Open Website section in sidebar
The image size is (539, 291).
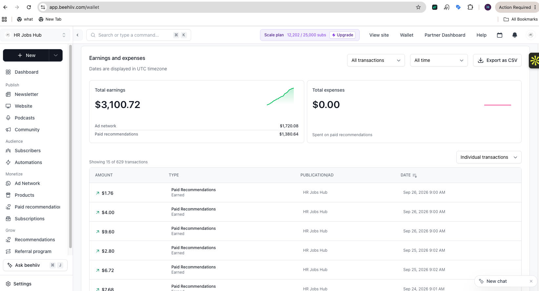[19, 106]
